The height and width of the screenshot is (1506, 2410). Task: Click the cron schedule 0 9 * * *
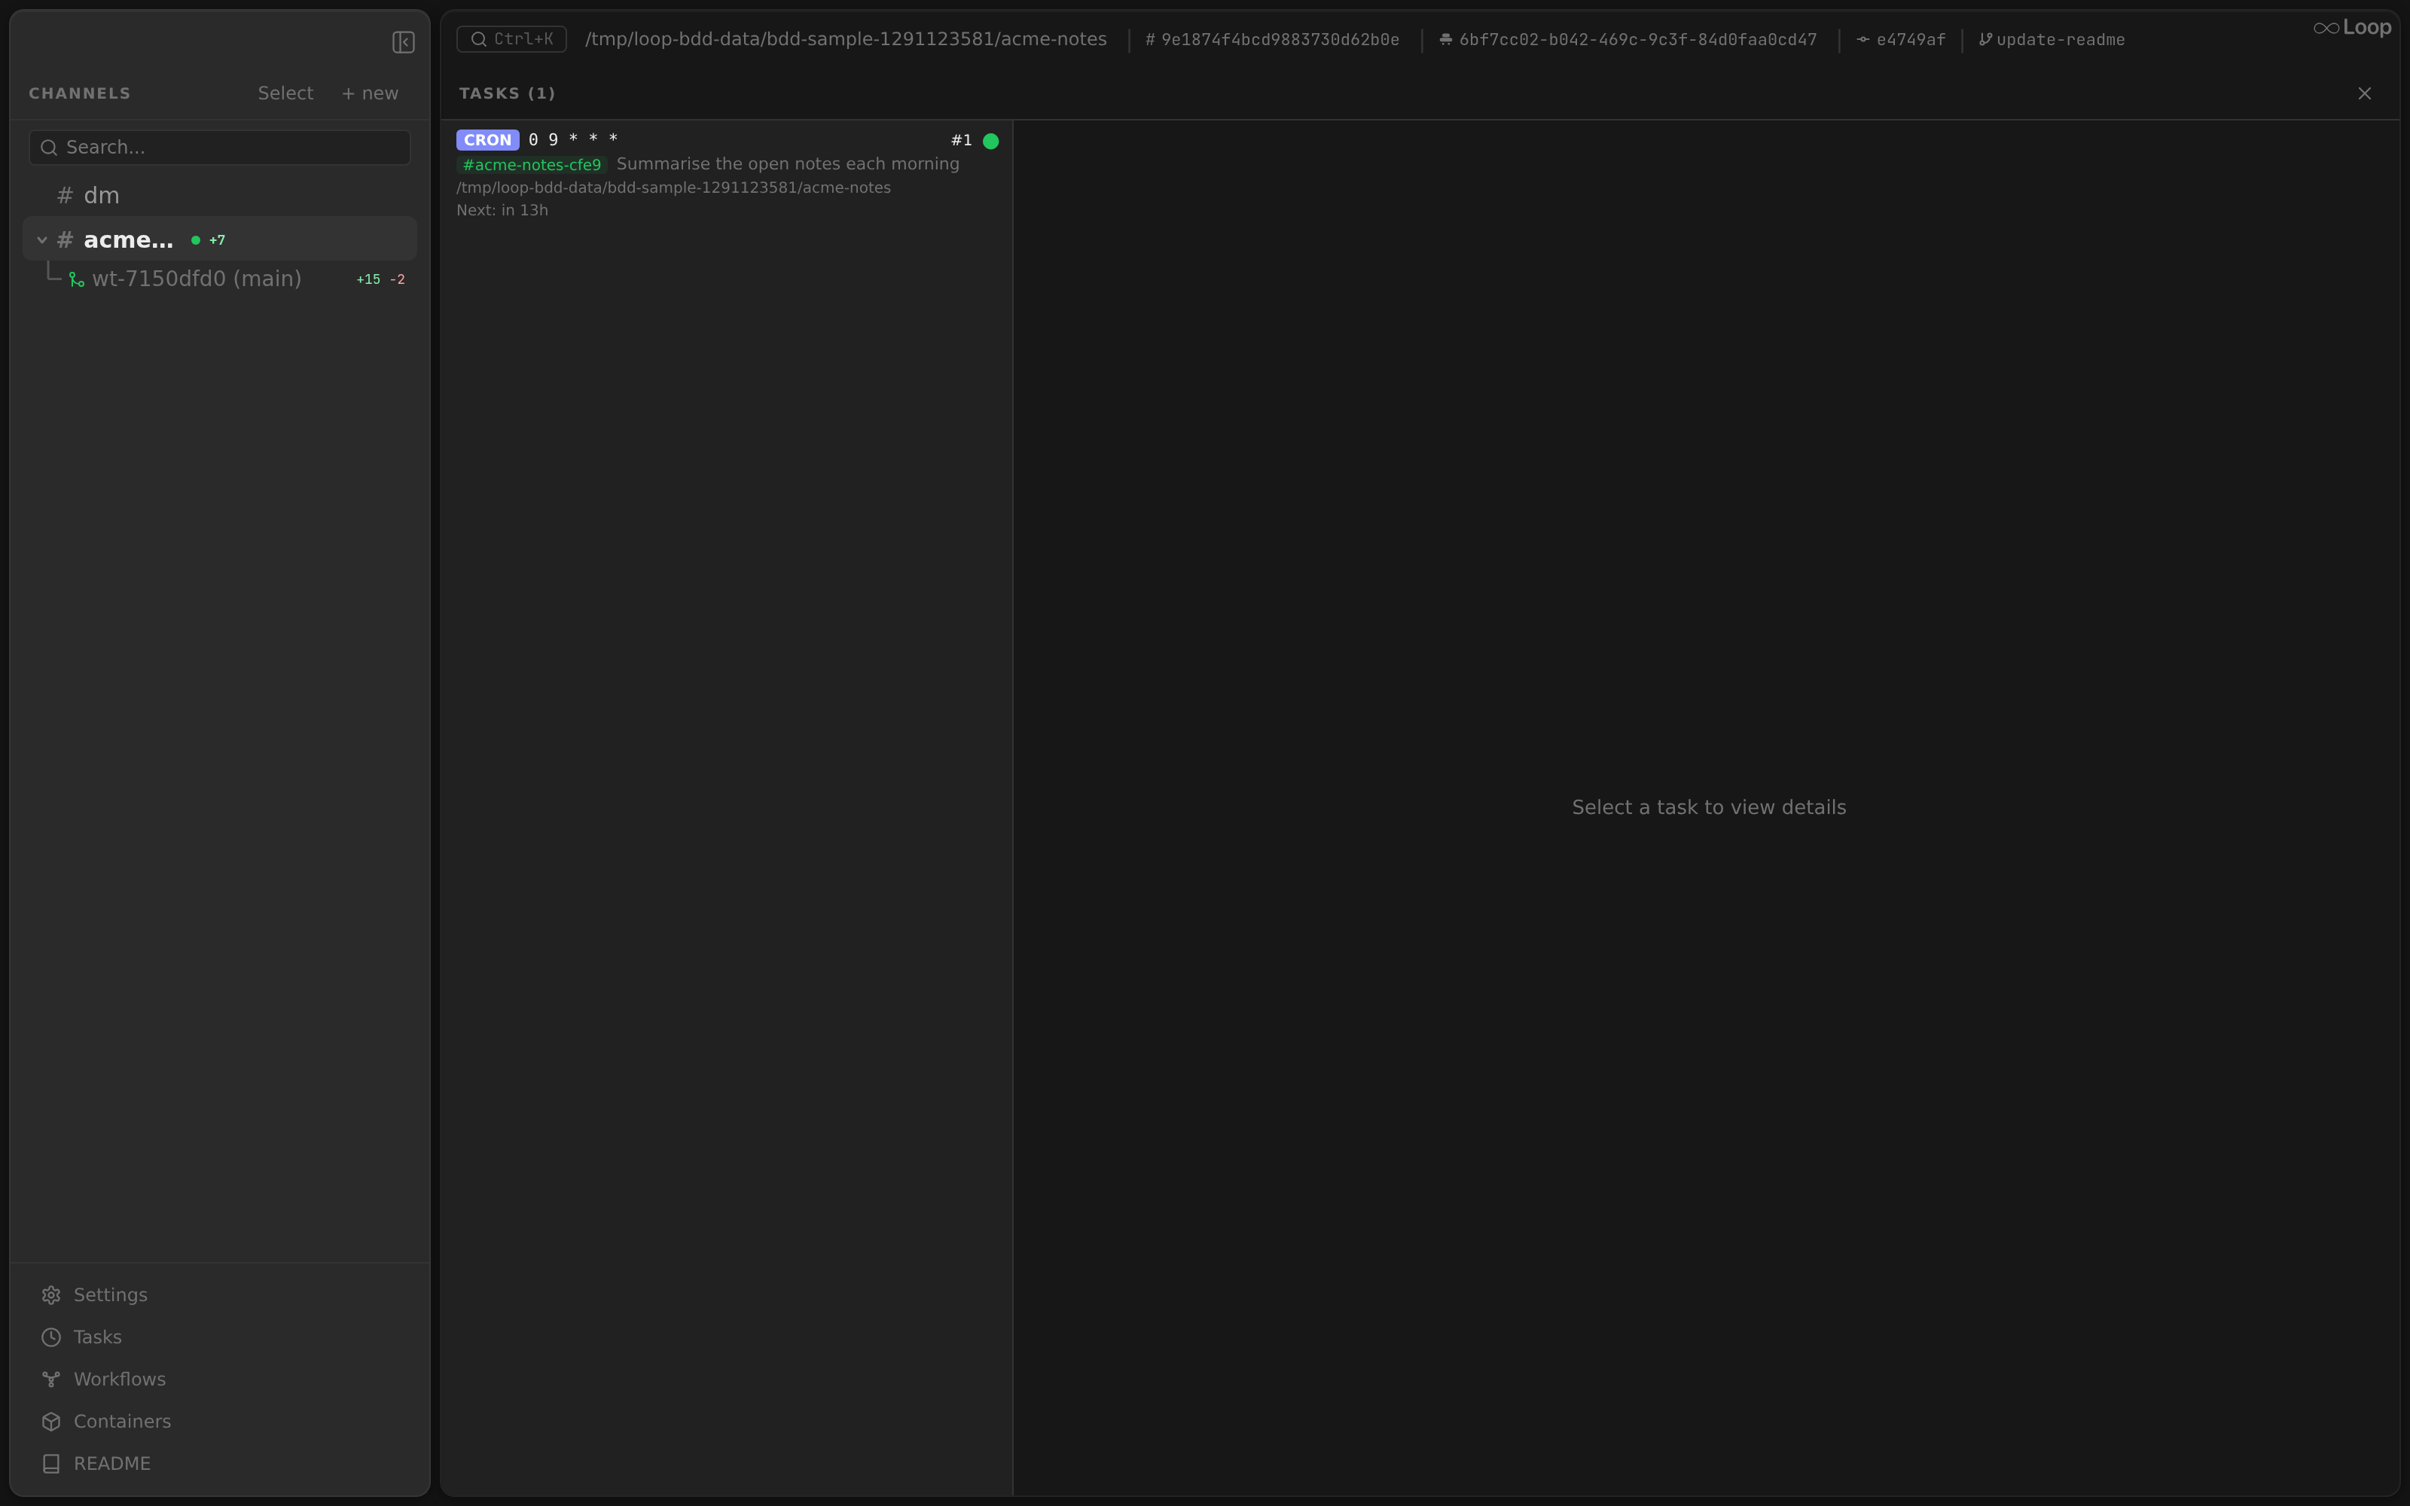572,139
